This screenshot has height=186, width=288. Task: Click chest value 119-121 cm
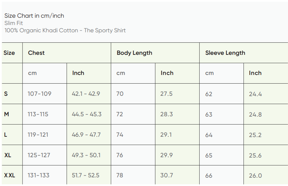click(38, 135)
